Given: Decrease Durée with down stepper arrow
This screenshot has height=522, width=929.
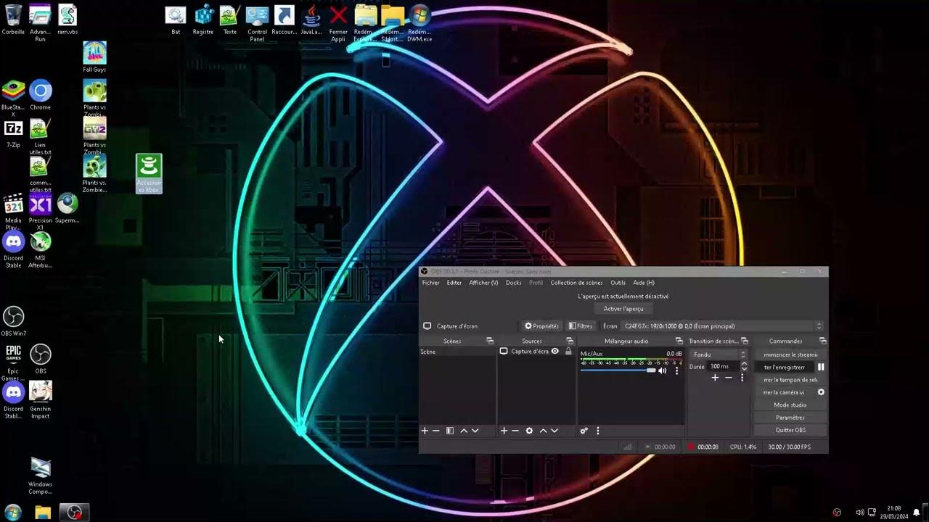Looking at the screenshot, I should click(x=743, y=370).
